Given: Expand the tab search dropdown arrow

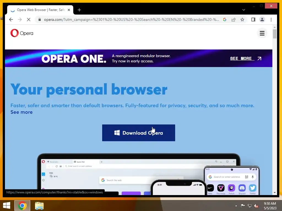Looking at the screenshot, I should point(243,10).
